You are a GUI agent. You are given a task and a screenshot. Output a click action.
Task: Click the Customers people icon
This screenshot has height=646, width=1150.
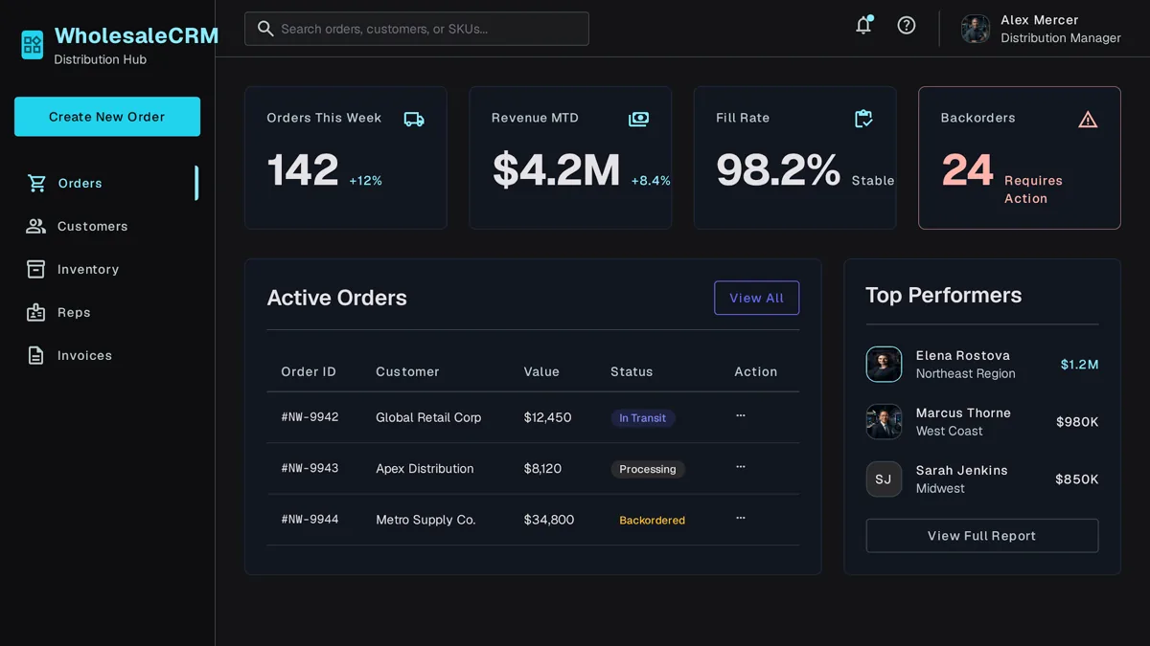[x=36, y=226]
